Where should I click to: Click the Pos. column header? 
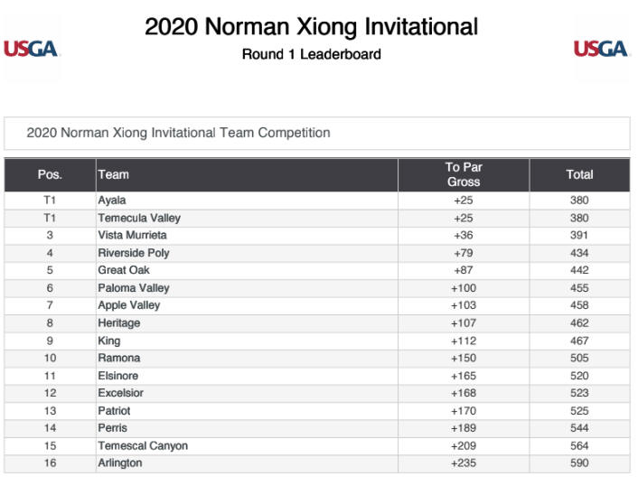point(50,174)
